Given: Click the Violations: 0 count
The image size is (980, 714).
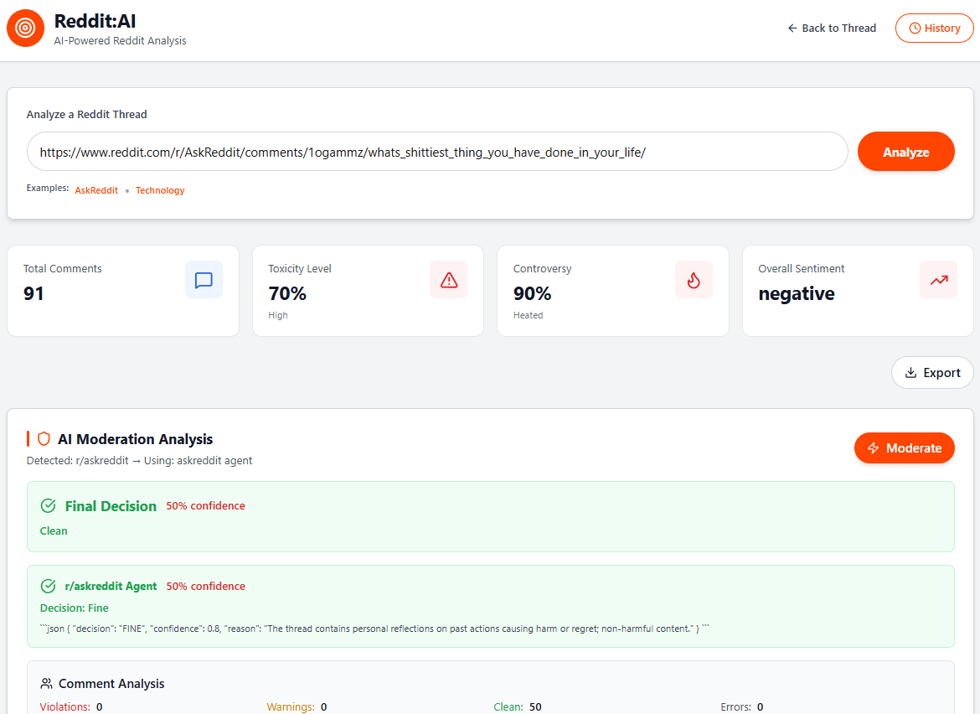Looking at the screenshot, I should 71,706.
